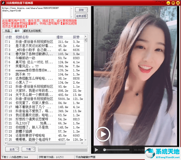This screenshot has width=181, height=160.
Task: Close the window with X button
Action: point(178,3)
